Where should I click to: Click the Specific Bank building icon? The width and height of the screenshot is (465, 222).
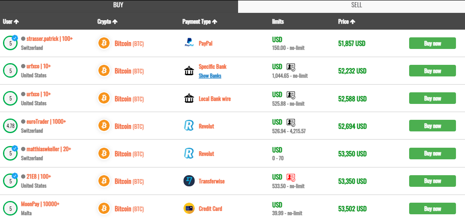(x=189, y=71)
